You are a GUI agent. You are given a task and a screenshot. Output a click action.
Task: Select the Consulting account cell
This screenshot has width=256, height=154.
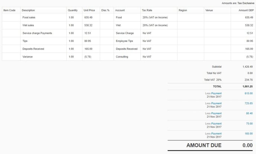click(x=127, y=57)
